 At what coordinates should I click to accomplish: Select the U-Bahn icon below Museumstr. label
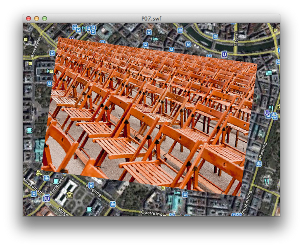click(47, 198)
